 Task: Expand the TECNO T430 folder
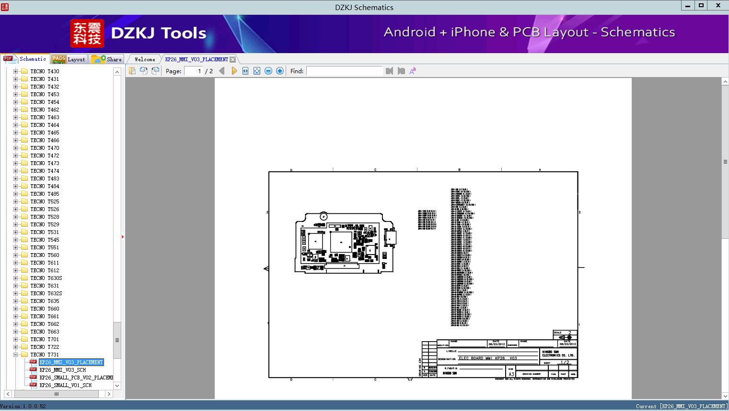(x=15, y=71)
